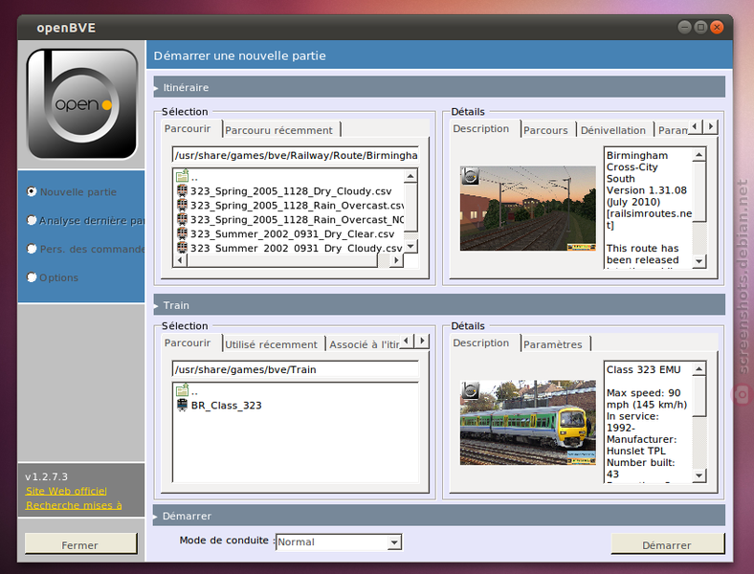
Task: Click the openBVE logo in the sidebar
Action: pyautogui.click(x=81, y=103)
